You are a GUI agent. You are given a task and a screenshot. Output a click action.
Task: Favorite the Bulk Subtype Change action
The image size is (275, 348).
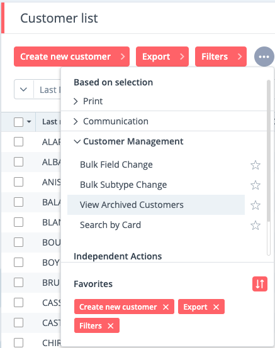pos(255,185)
